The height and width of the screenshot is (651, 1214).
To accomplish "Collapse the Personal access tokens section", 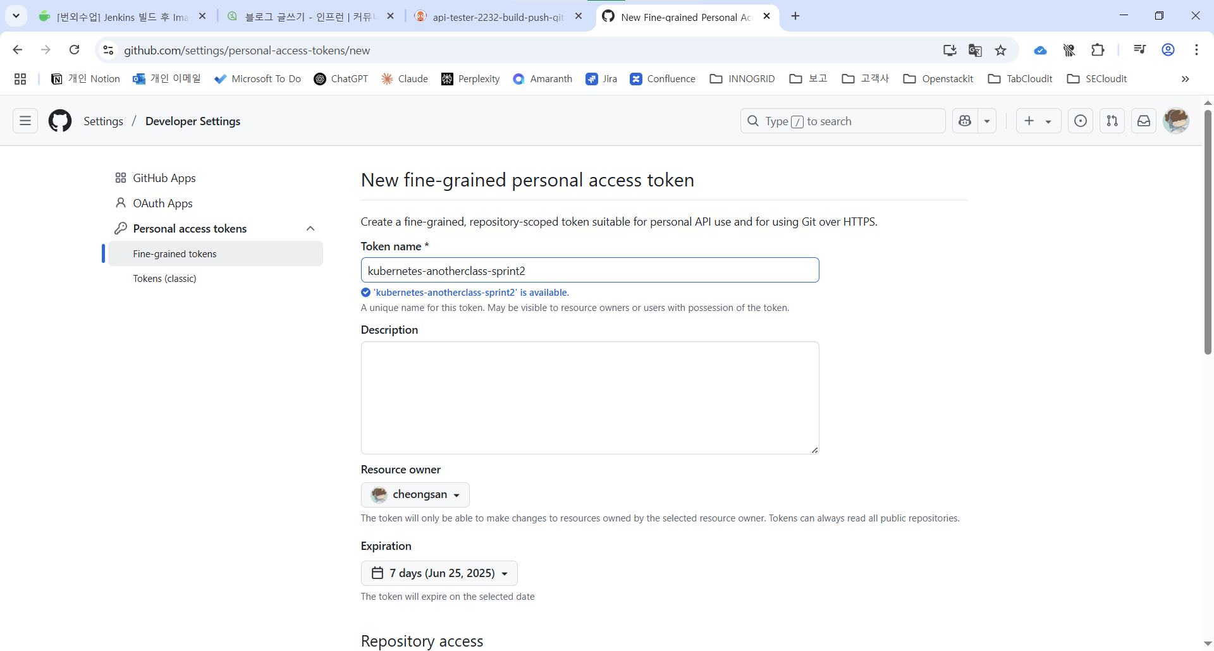I will pos(310,229).
